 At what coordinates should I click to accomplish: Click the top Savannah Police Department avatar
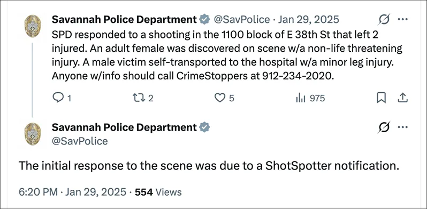33,26
